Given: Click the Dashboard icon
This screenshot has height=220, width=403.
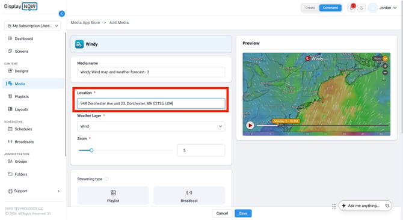Looking at the screenshot, I should point(10,38).
